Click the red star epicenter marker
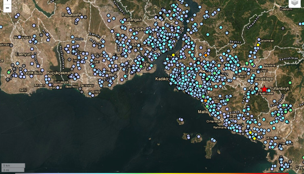The height and width of the screenshot is (174, 304). point(264,89)
